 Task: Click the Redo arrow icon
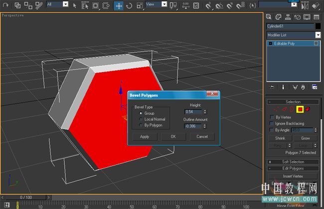tap(5, 5)
